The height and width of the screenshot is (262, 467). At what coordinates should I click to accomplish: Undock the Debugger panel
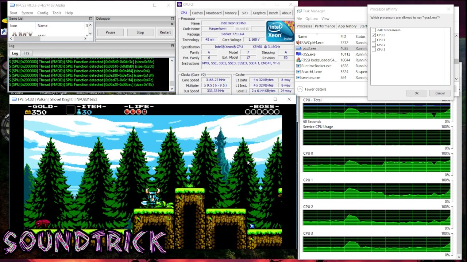tap(172, 19)
